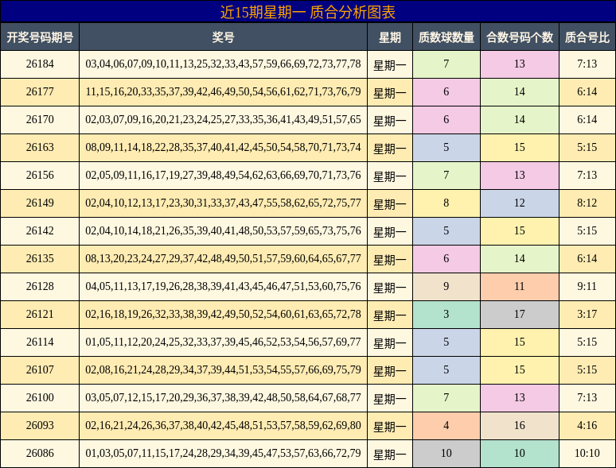Click the 质数球数量 column header
This screenshot has width=616, height=468.
coord(446,37)
